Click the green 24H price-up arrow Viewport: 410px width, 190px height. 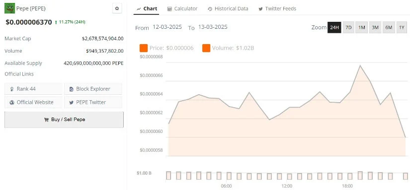56,22
